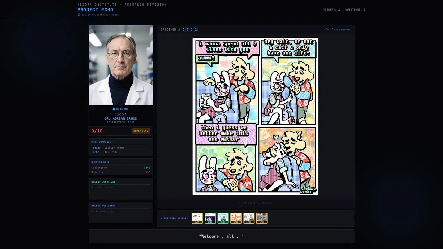Viewport: 443px width, 249px height.
Task: Click the Specimen History bullet dot
Action: coord(161,219)
